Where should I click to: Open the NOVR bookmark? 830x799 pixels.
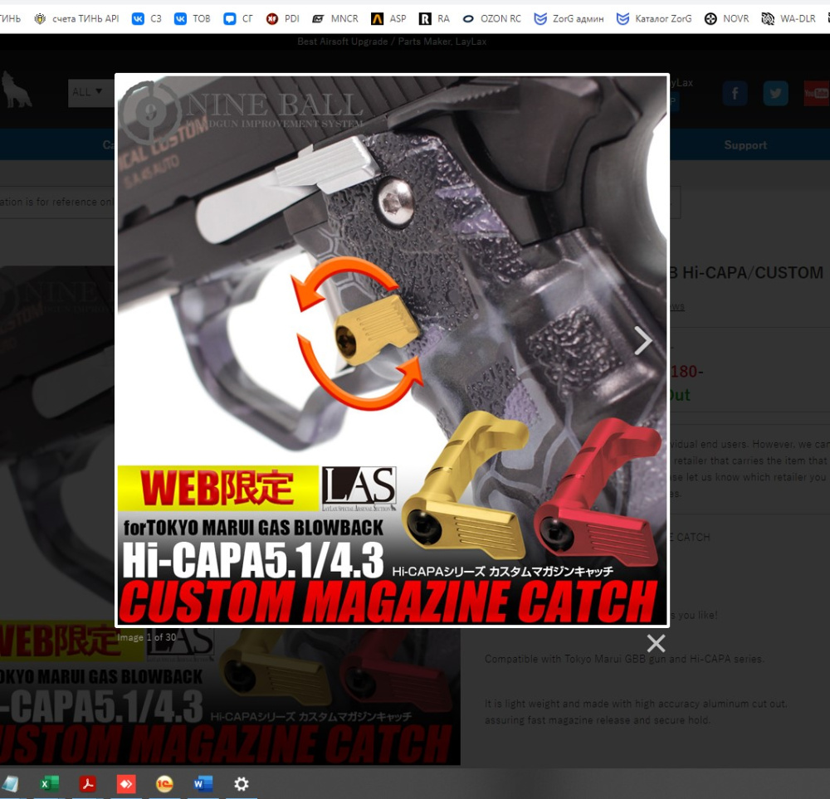pos(727,19)
